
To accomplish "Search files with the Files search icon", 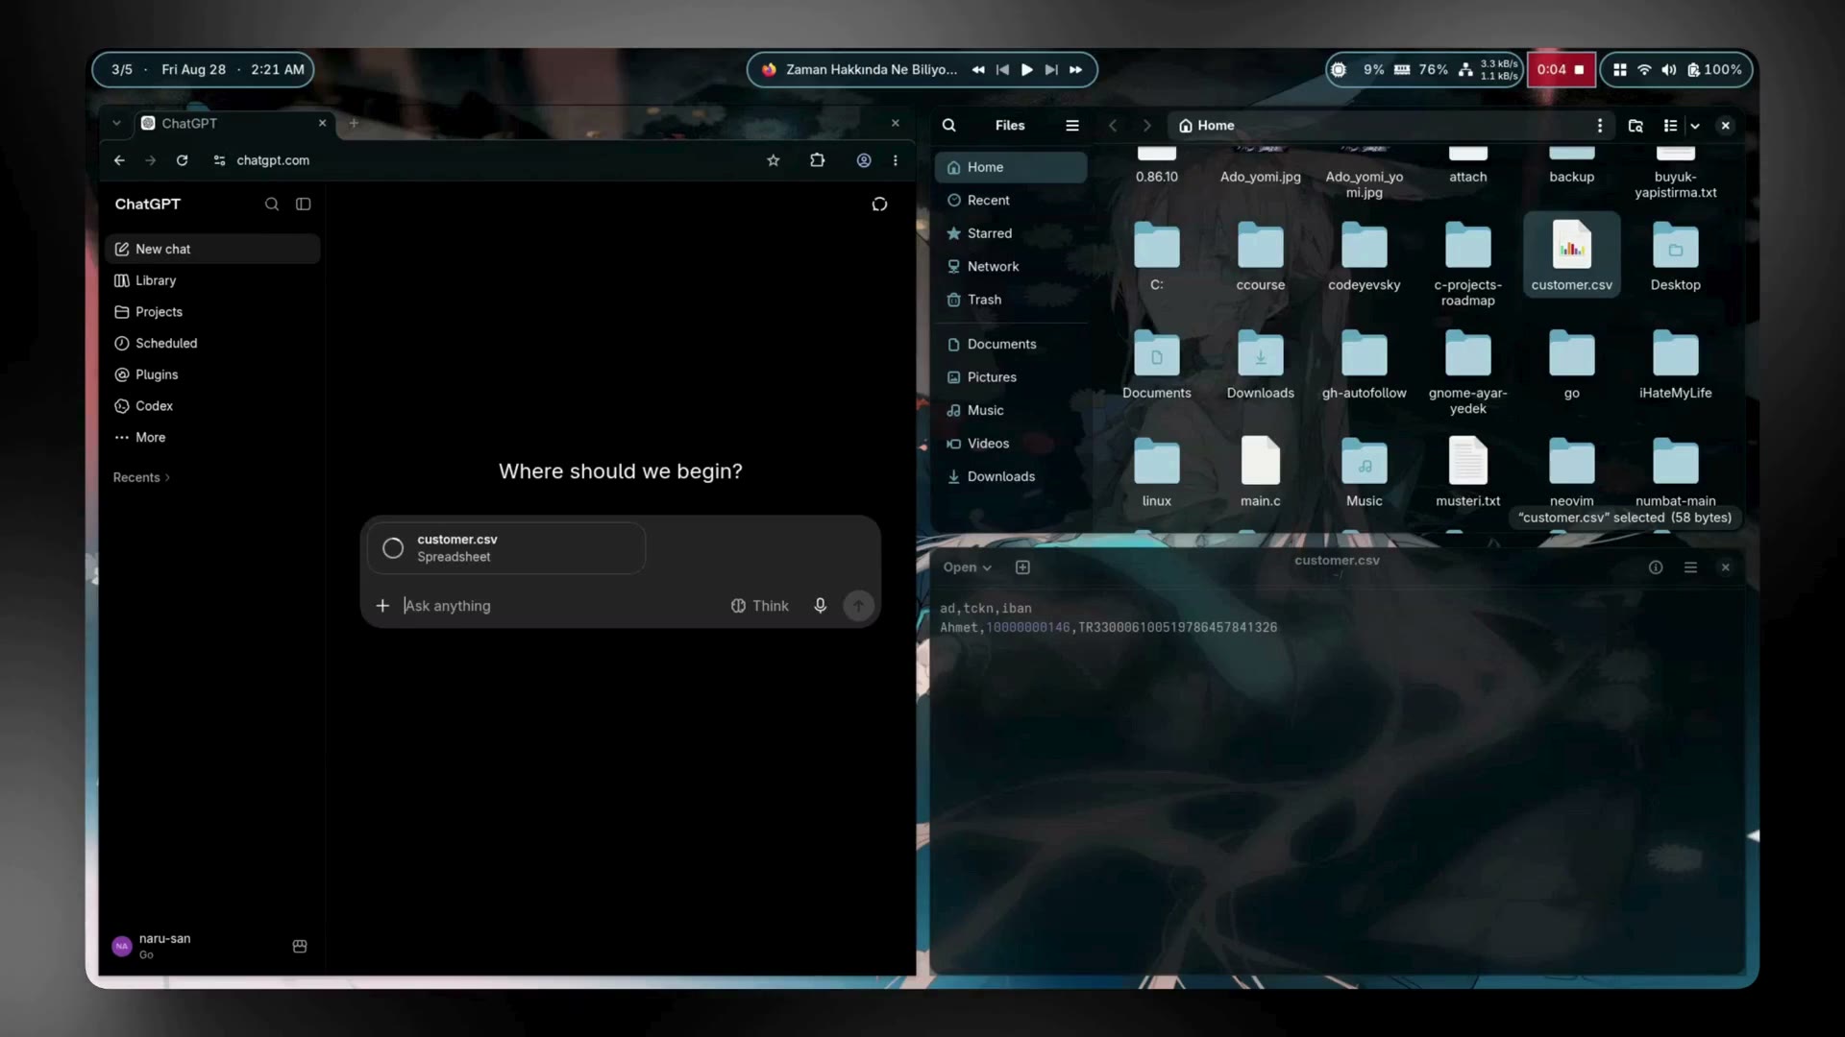I will pyautogui.click(x=949, y=126).
